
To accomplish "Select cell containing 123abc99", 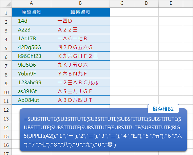I will click(x=32, y=83).
